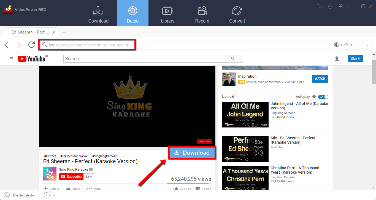Open the user account panel

(330, 6)
